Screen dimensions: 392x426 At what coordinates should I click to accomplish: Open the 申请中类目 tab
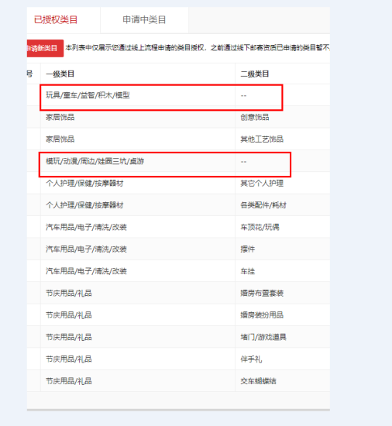(144, 20)
